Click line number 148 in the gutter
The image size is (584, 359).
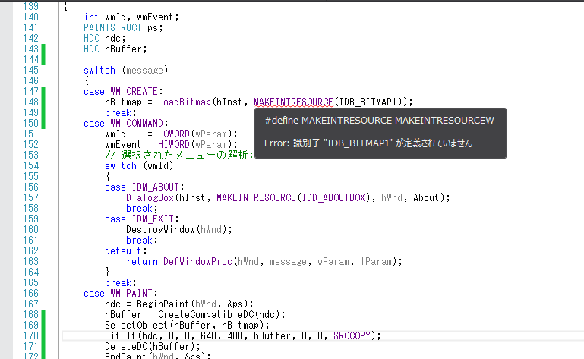click(x=31, y=102)
